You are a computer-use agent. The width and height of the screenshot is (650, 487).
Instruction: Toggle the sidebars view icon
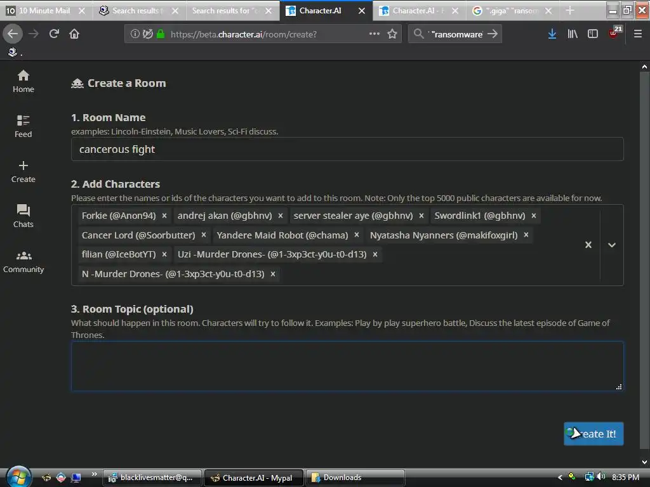[593, 34]
